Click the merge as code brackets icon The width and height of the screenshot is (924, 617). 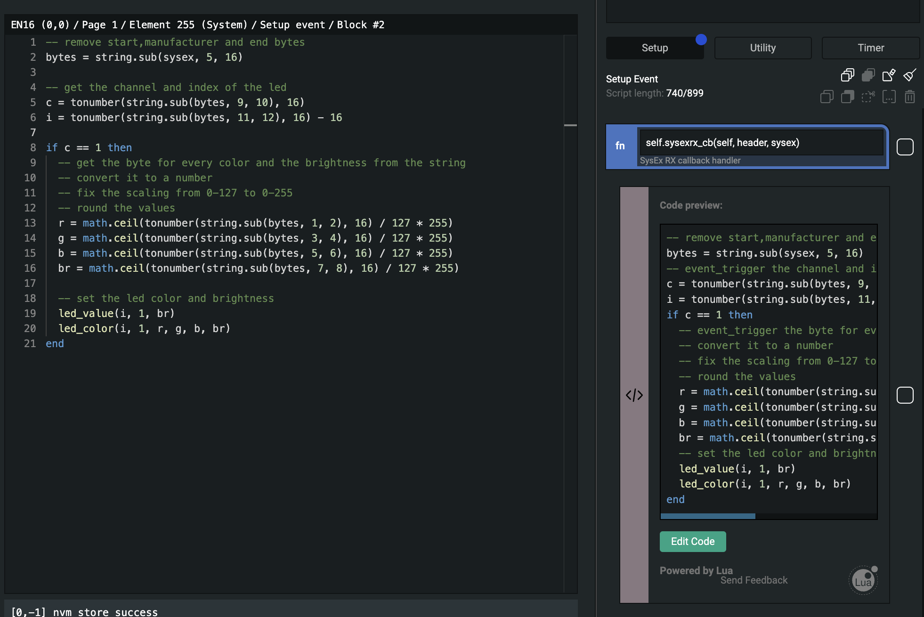point(889,97)
